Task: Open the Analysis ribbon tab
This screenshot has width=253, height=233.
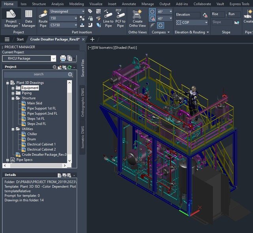Action: pyautogui.click(x=57, y=4)
